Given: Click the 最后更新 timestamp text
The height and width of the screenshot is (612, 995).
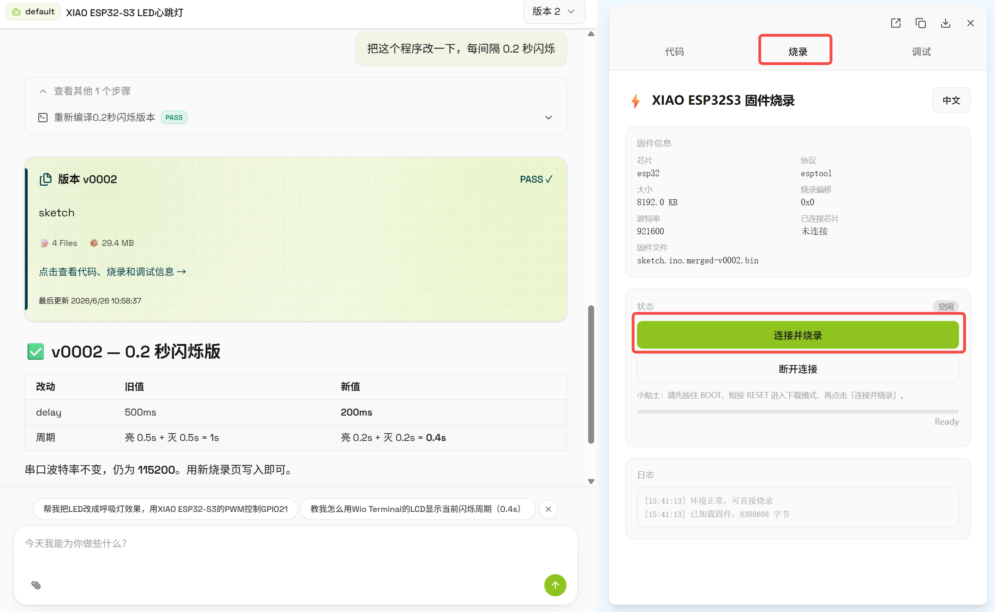Looking at the screenshot, I should [x=90, y=301].
